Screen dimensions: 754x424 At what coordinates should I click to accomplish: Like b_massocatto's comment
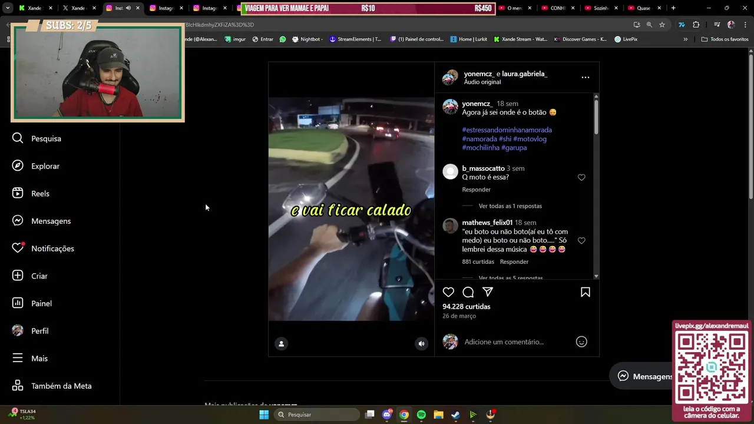(x=581, y=177)
